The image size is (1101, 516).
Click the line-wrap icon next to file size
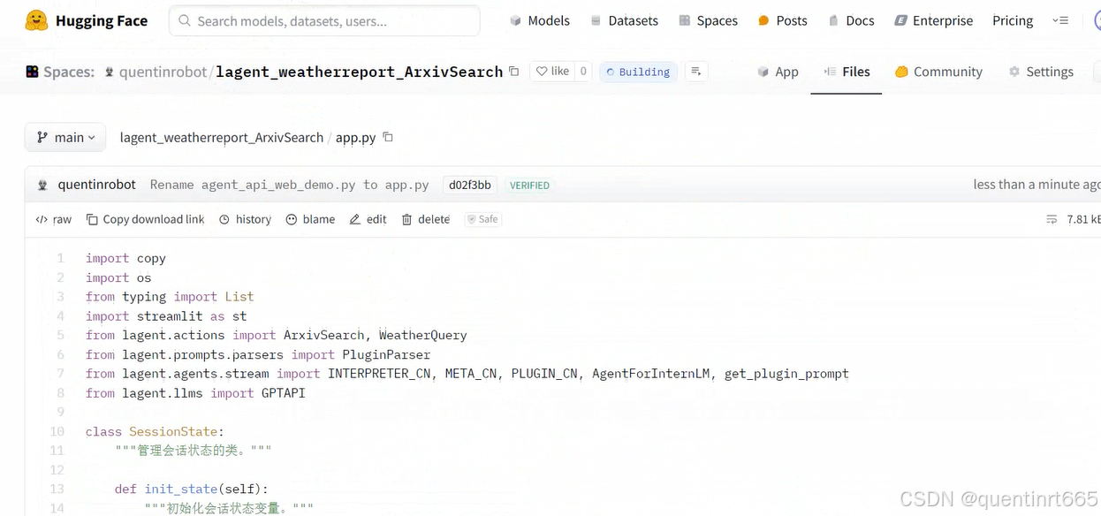coord(1052,219)
